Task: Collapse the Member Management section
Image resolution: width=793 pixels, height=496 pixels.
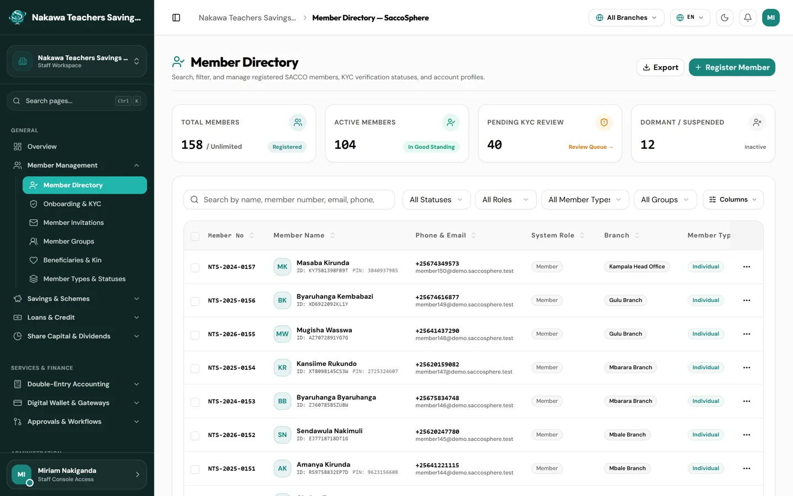Action: (x=77, y=165)
